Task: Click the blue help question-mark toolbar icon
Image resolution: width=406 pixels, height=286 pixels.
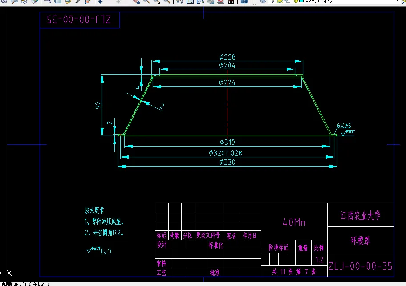Action: click(x=244, y=1)
